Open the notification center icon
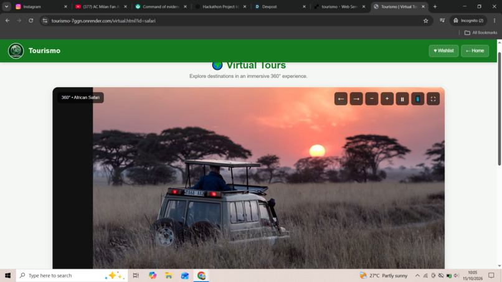This screenshot has width=502, height=282. coord(491,275)
